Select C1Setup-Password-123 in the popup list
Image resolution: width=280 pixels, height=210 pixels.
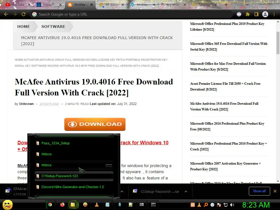tap(74, 176)
